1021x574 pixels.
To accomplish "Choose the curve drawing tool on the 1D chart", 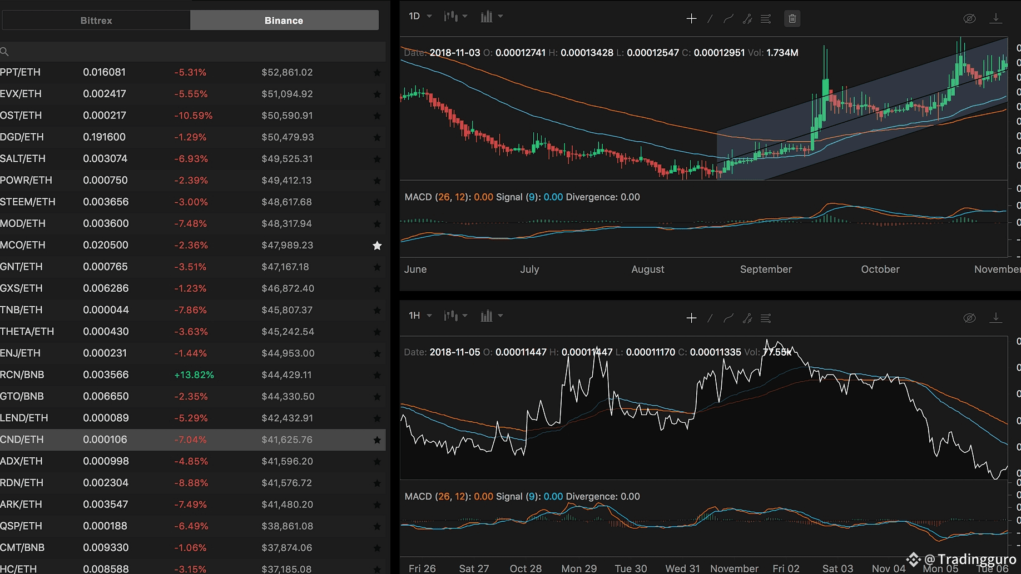I will pos(728,19).
